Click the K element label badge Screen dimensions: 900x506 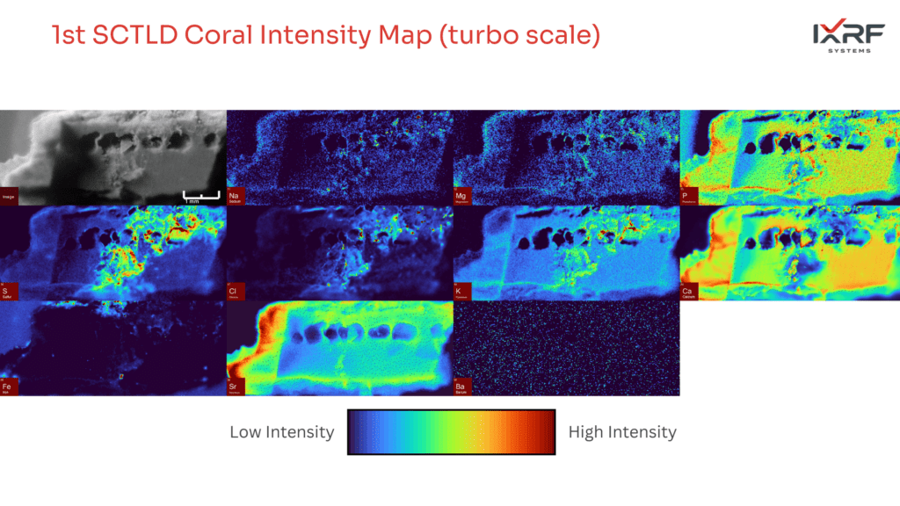click(462, 292)
